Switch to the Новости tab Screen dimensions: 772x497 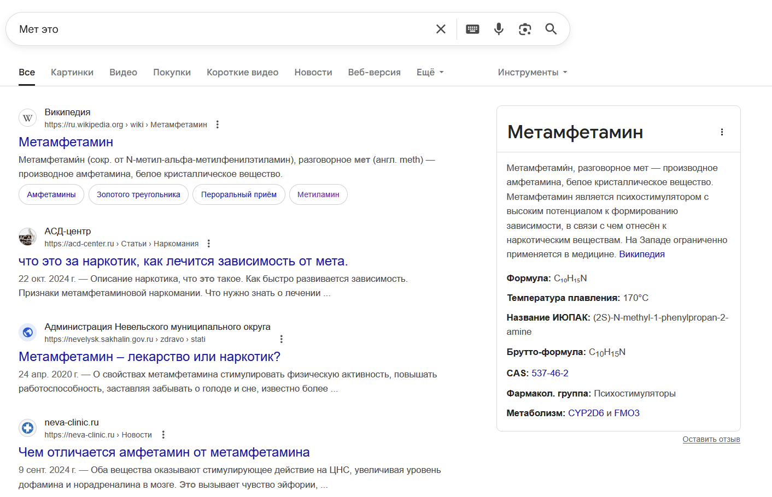(313, 72)
